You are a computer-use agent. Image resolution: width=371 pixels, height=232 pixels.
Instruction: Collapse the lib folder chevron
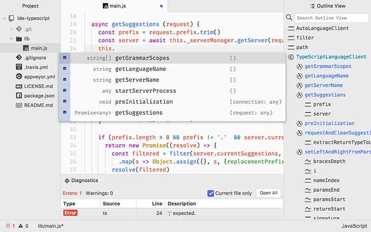click(x=11, y=39)
